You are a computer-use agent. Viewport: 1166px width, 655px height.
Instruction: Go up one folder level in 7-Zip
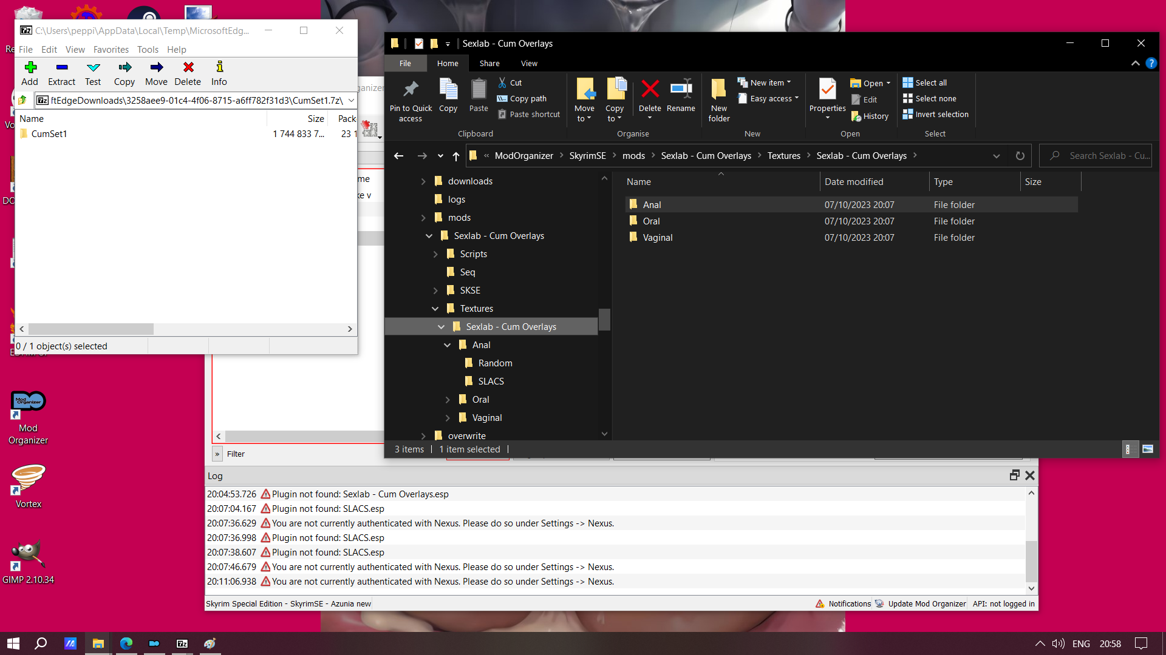tap(22, 100)
